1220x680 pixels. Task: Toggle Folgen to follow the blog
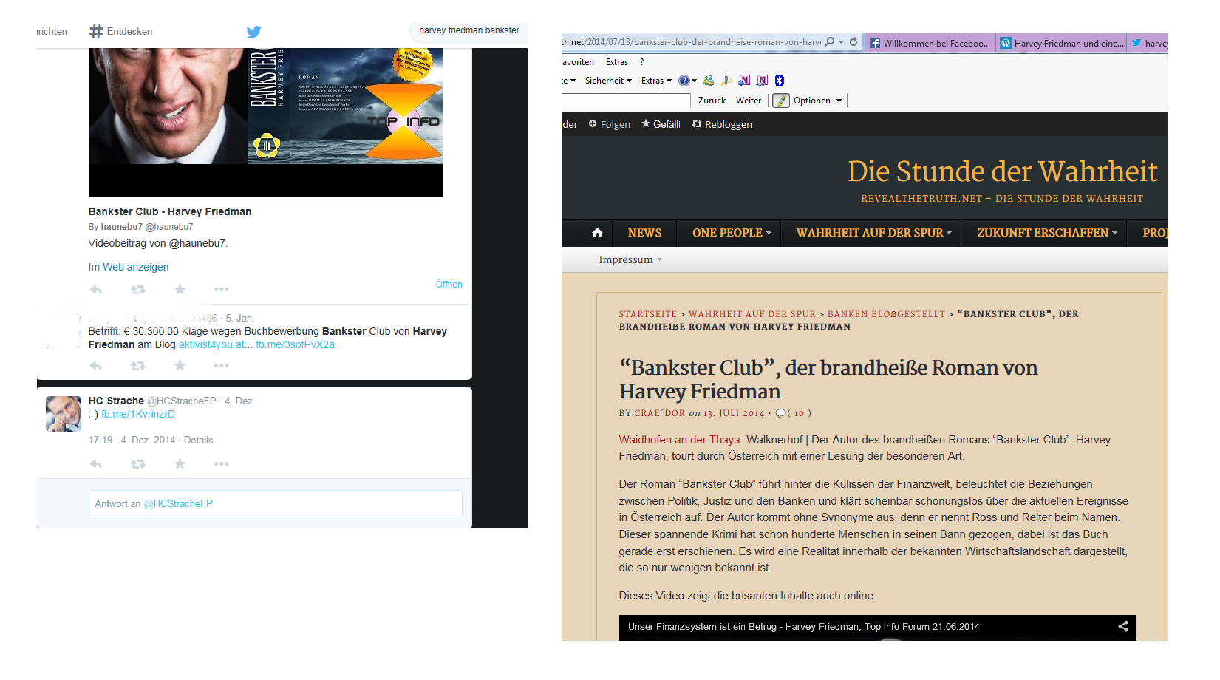coord(609,124)
